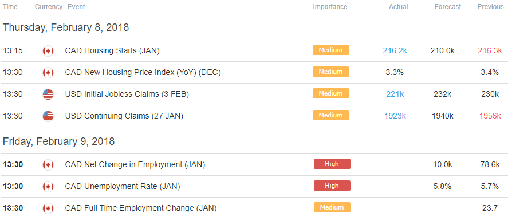508x217 pixels.
Task: Sort by the Actual column header
Action: [x=398, y=7]
